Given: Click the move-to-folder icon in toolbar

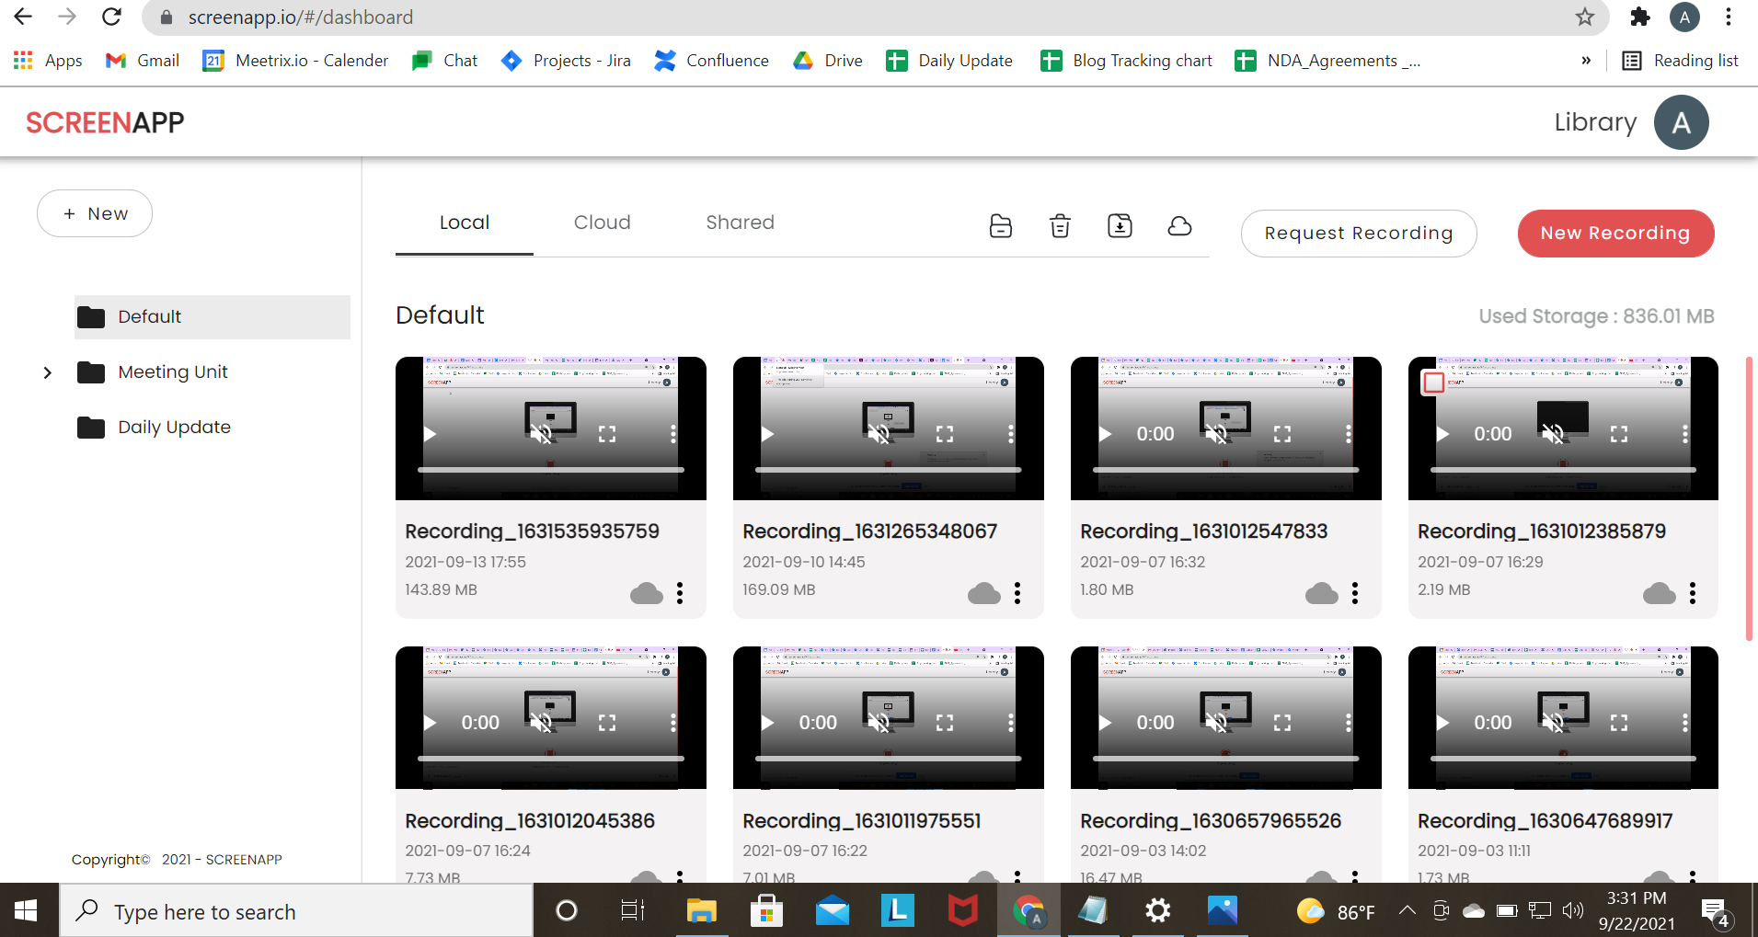Looking at the screenshot, I should click(x=1000, y=226).
